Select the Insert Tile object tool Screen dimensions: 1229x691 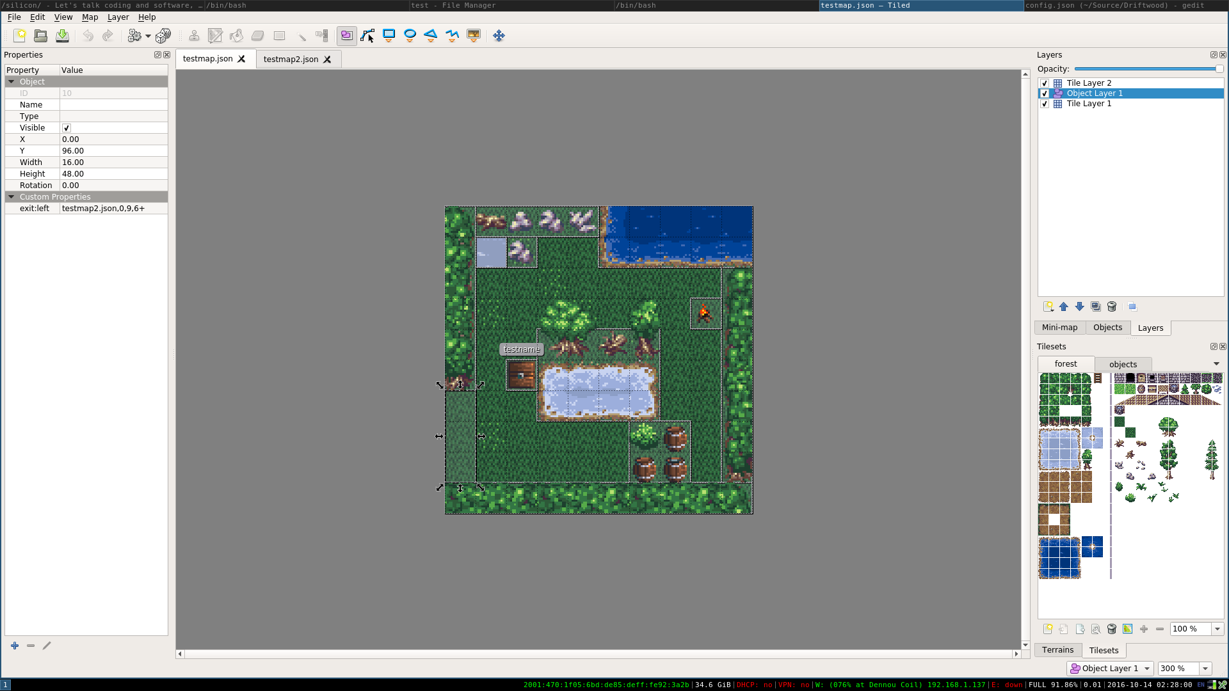pos(474,35)
